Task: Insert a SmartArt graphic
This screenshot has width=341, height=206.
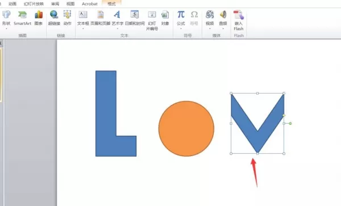Action: pyautogui.click(x=22, y=18)
